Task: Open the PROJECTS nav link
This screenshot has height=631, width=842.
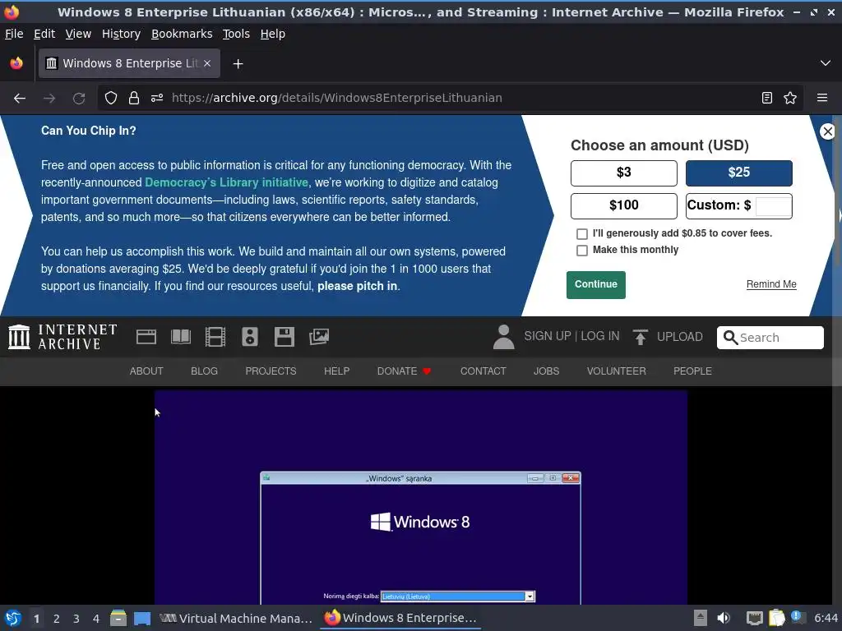Action: coord(271,371)
